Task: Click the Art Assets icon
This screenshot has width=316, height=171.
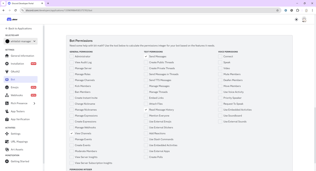Action: [7, 149]
